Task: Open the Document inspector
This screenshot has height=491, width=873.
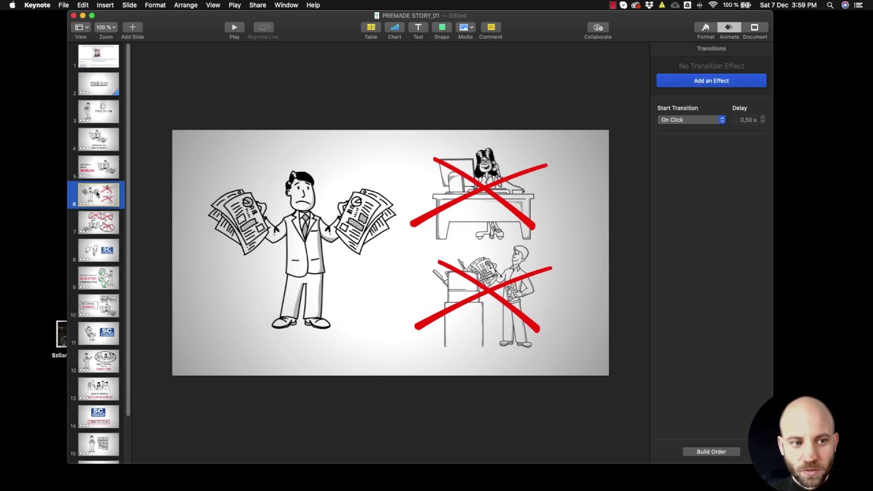Action: click(754, 27)
